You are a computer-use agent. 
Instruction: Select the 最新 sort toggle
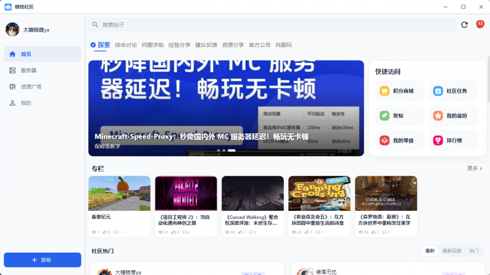[x=430, y=251]
